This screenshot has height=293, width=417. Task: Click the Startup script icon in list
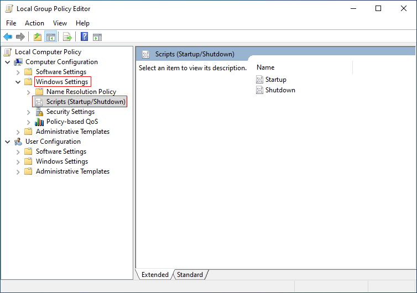click(259, 80)
